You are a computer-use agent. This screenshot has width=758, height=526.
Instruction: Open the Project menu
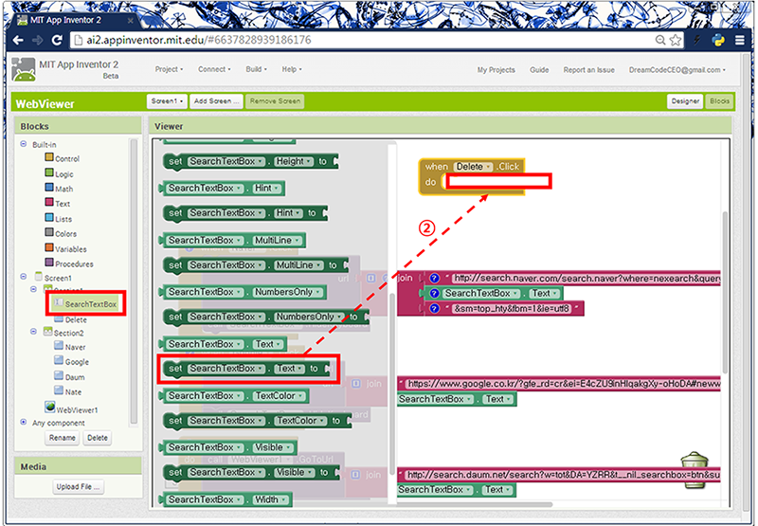[x=169, y=69]
